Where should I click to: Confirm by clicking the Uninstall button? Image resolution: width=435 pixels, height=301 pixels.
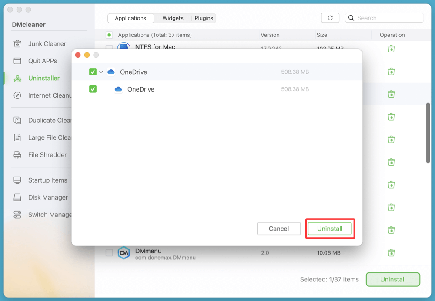330,229
